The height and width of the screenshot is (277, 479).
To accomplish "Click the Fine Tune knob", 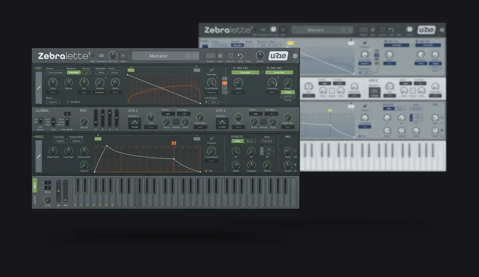I will pos(113,55).
